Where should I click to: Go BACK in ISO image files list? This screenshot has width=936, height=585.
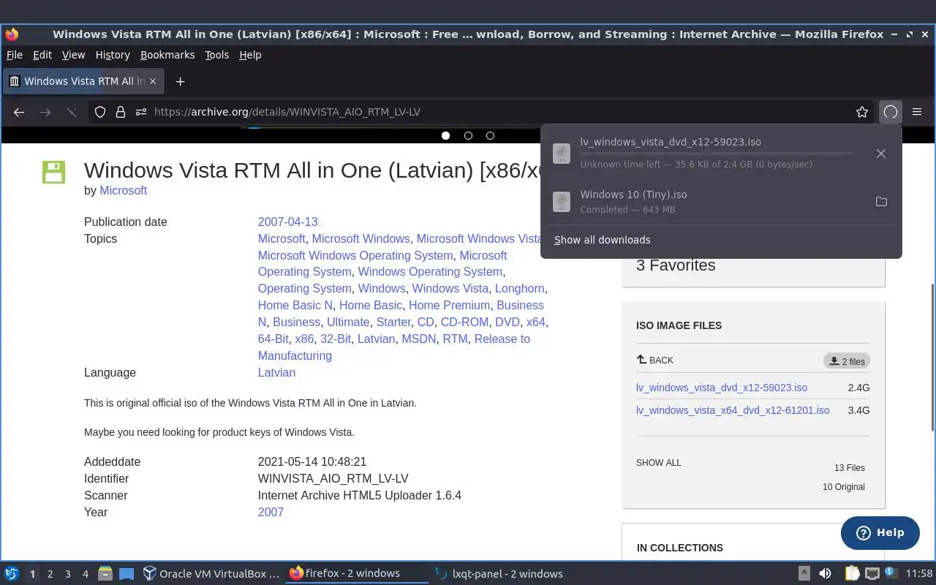point(655,360)
